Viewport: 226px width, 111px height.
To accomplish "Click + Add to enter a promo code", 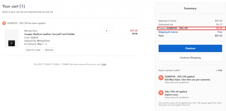I will pyautogui.click(x=219, y=70).
